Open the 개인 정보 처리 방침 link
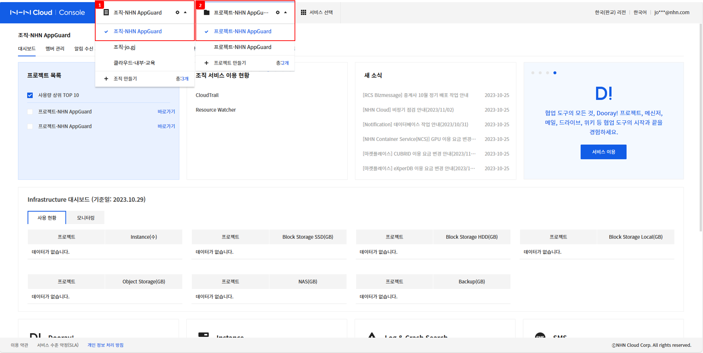 tap(105, 345)
